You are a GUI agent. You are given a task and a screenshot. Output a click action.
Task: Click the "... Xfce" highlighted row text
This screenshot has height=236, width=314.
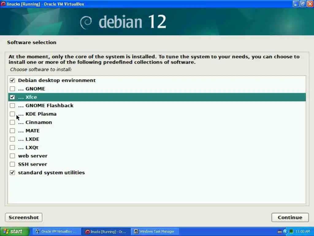(27, 97)
